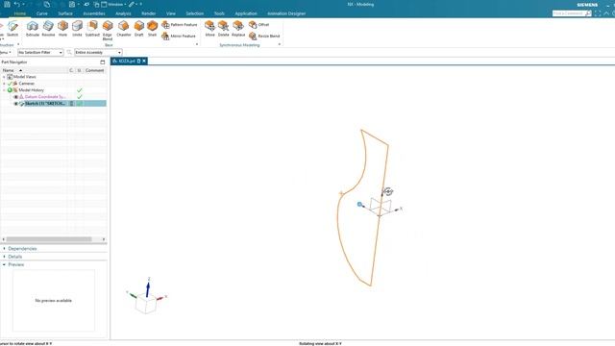Open the Selection ribbon tab
Screen dimensions: 615x346
coord(194,13)
